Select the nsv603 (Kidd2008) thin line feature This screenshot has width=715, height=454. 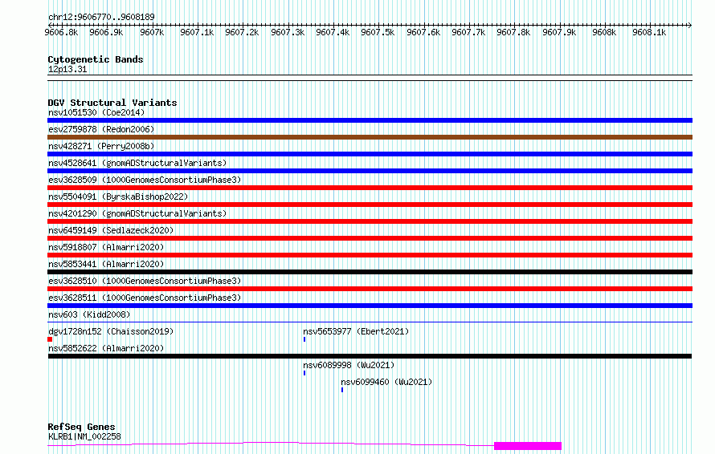pos(370,322)
